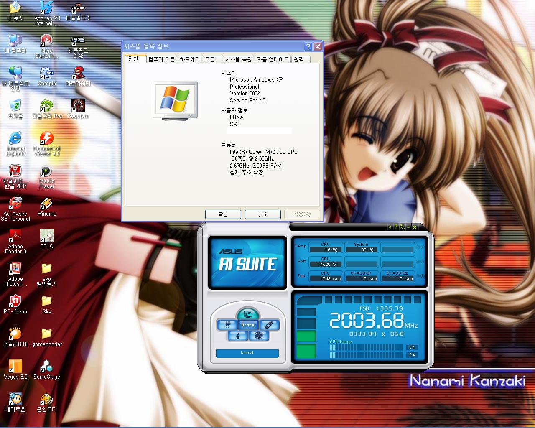Click the center Normal mode button in AI Suite
Viewport: 535px width, 428px height.
tap(248, 325)
